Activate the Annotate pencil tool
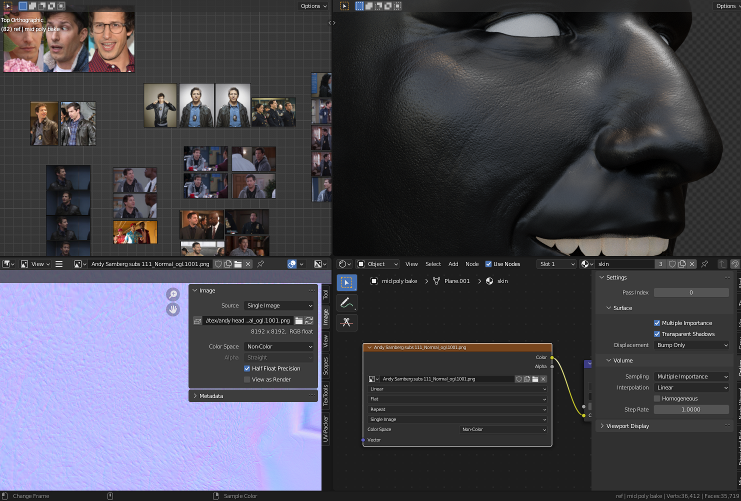741x501 pixels. [x=346, y=302]
